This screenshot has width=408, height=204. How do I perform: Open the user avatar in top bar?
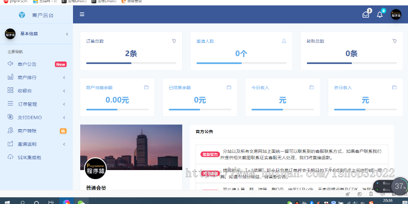tap(396, 14)
